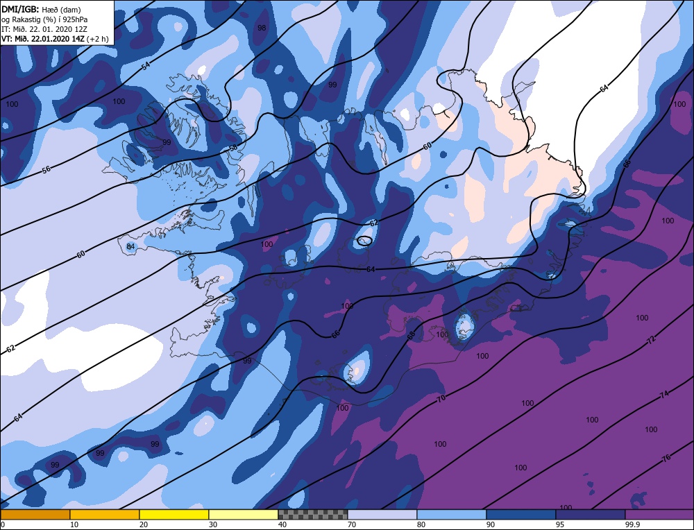This screenshot has width=694, height=530.
Task: Click the 'VT: Mið. 22.01.2020 14Z (+2 h)' line
Action: tap(54, 39)
